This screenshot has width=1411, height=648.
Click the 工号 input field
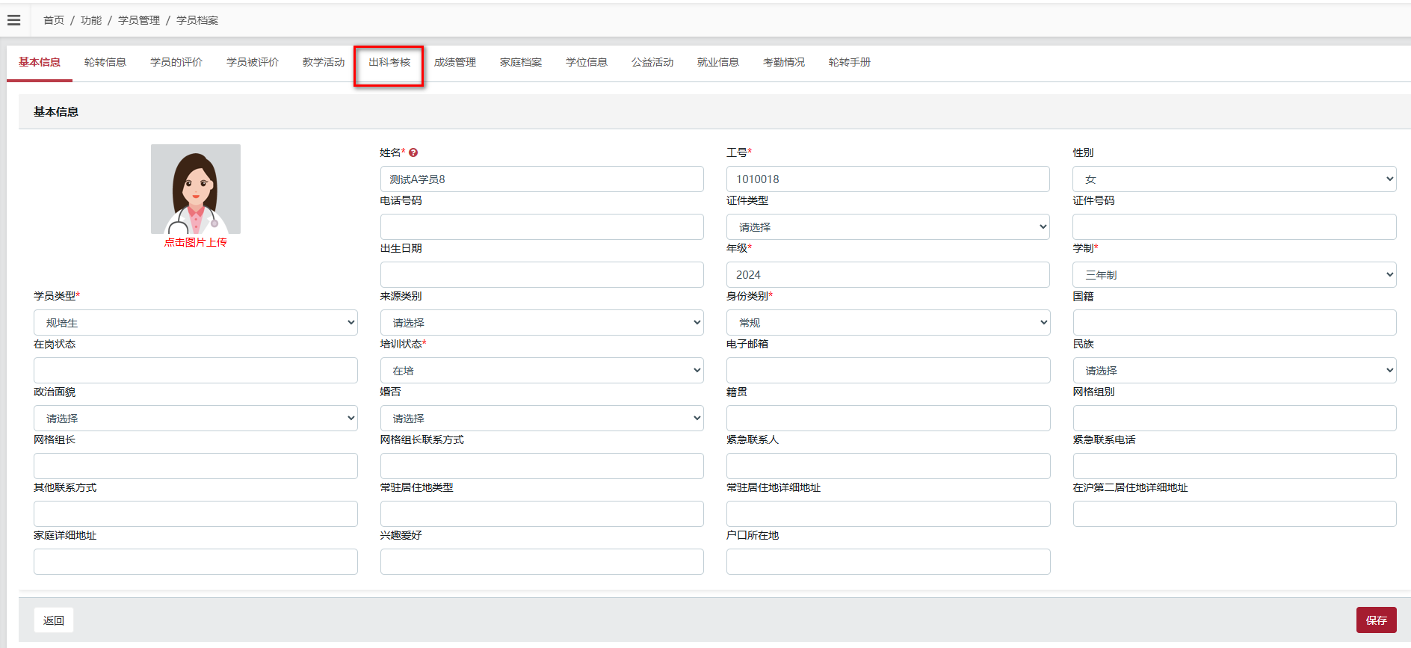[888, 179]
